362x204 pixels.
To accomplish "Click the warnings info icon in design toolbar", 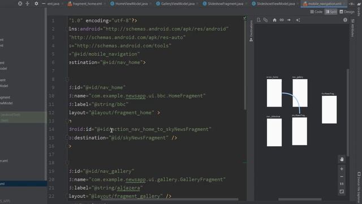I will (x=345, y=20).
